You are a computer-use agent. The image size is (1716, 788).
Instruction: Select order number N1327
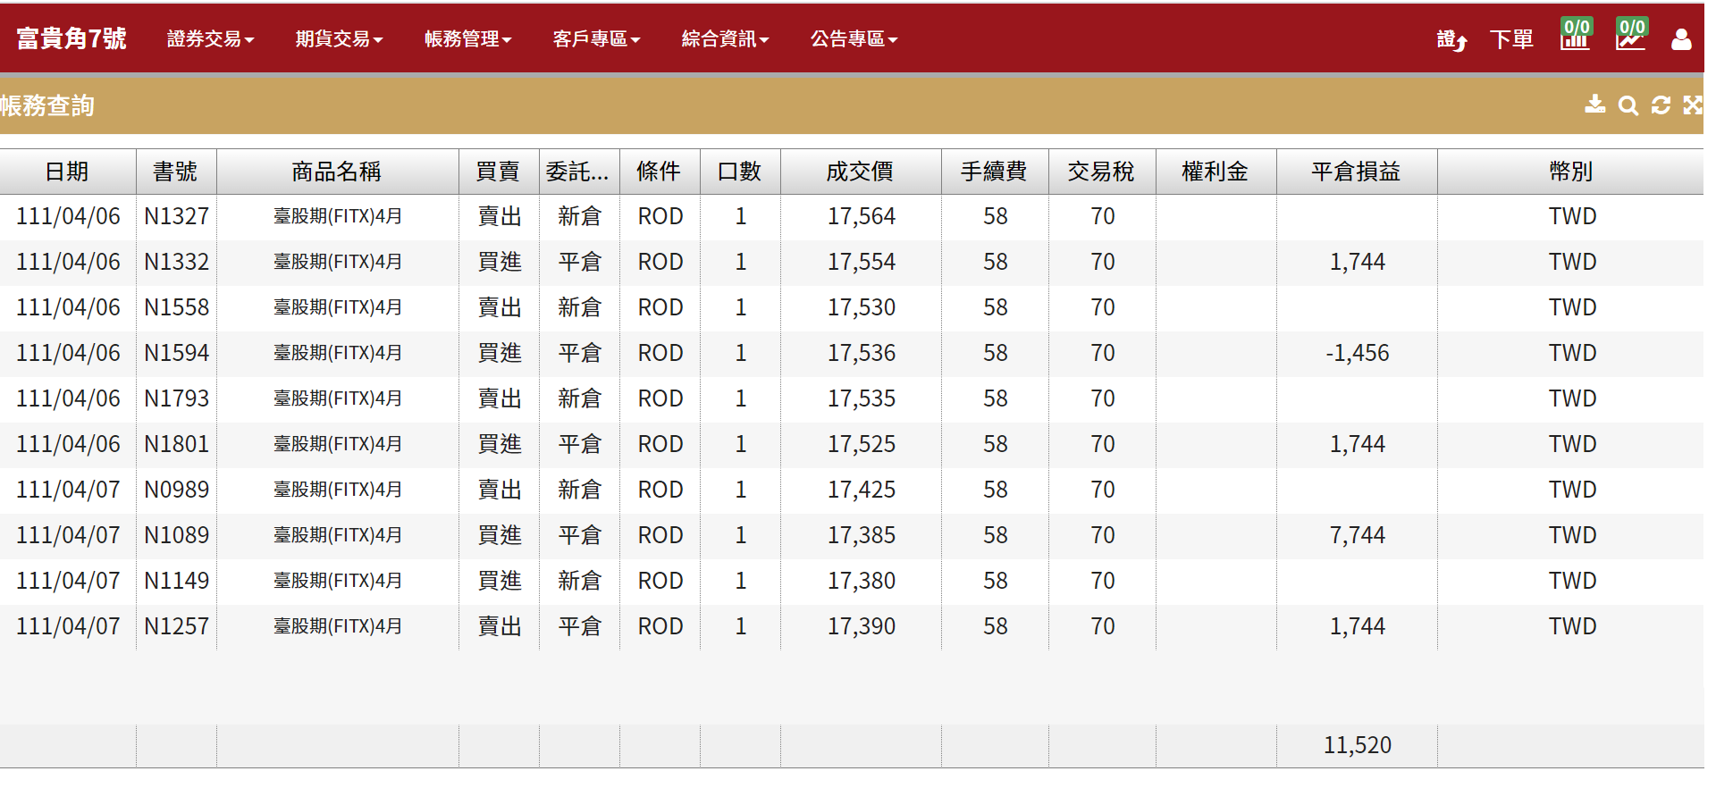pos(176,216)
